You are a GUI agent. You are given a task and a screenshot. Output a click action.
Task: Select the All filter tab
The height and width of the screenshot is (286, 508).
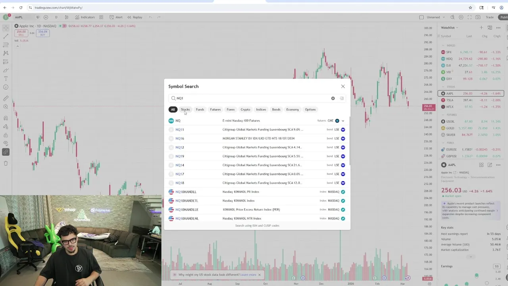(173, 110)
